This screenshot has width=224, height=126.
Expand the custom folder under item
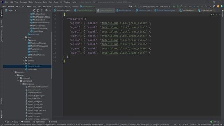[26, 40]
